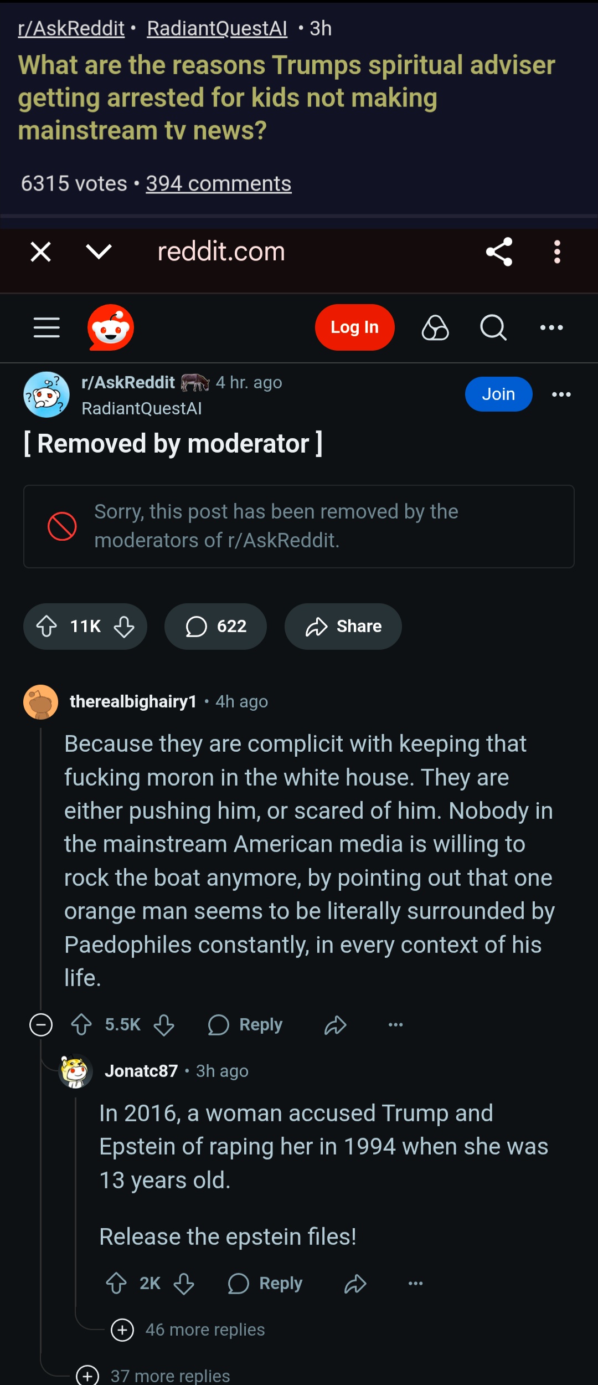
Task: Open the Reddit hamburger menu
Action: tap(47, 327)
